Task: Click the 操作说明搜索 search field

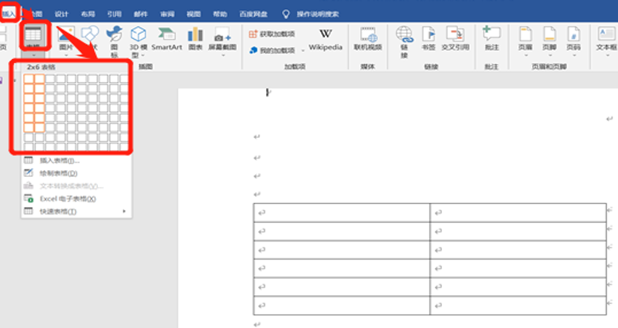Action: pos(318,14)
